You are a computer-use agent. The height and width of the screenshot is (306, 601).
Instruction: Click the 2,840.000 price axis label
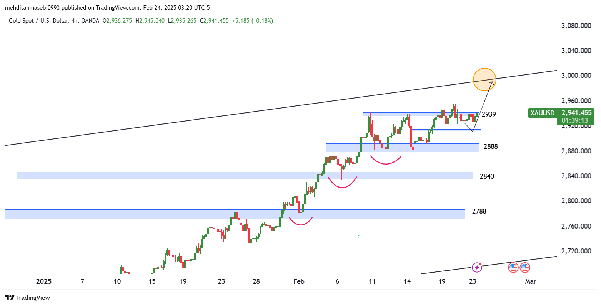tap(576, 176)
